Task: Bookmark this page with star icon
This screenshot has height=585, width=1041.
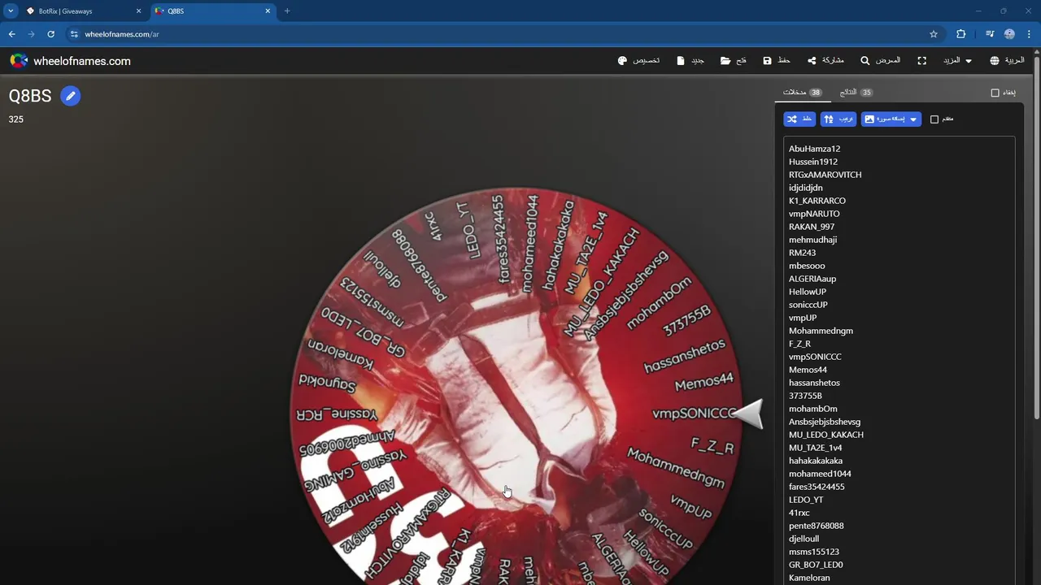Action: coord(934,34)
